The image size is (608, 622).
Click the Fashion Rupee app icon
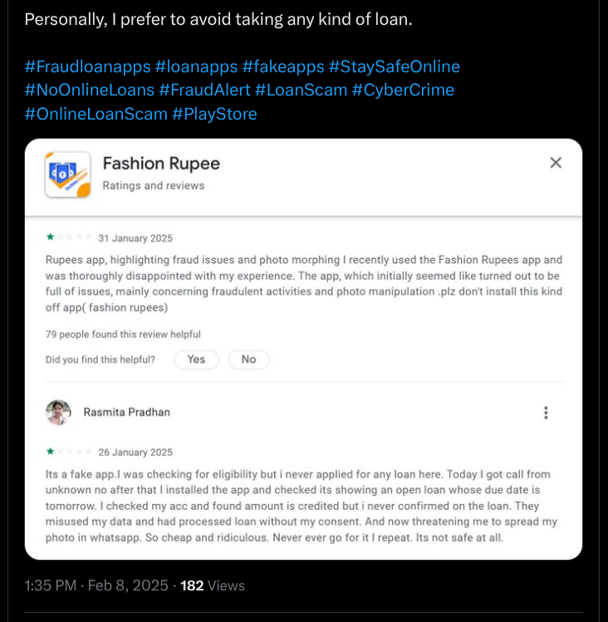[x=67, y=174]
